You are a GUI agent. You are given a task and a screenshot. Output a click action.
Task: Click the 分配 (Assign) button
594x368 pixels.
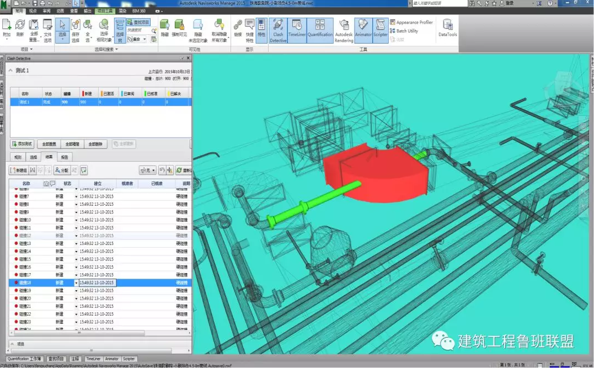(62, 170)
